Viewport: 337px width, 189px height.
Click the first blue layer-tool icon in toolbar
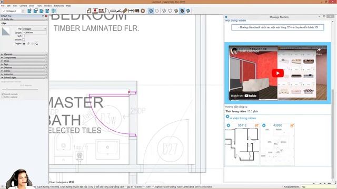[x=29, y=10]
